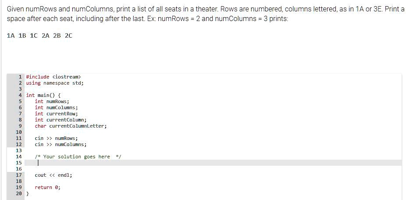The image size is (406, 200).
Task: Click line number 14 in gutter
Action: [x=19, y=157]
